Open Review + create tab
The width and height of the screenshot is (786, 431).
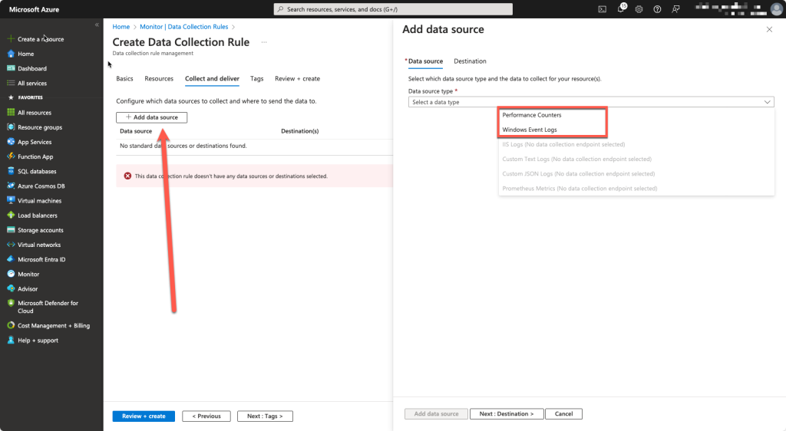point(297,78)
